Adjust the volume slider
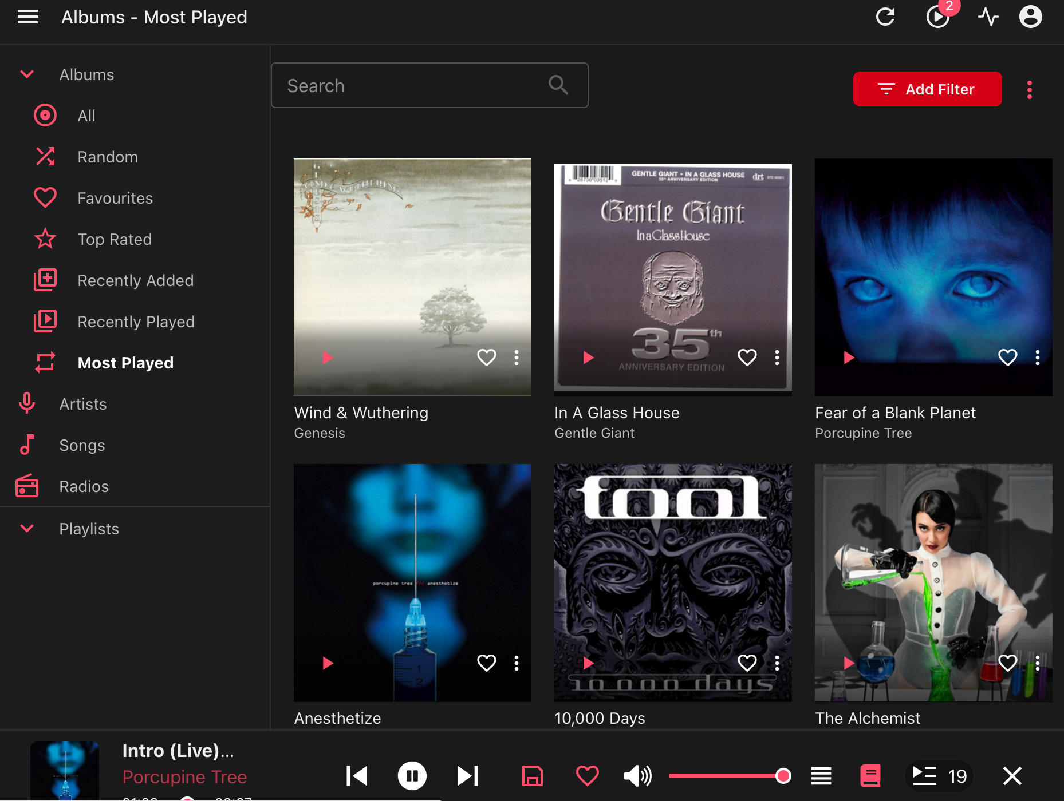This screenshot has height=801, width=1064. pos(726,776)
